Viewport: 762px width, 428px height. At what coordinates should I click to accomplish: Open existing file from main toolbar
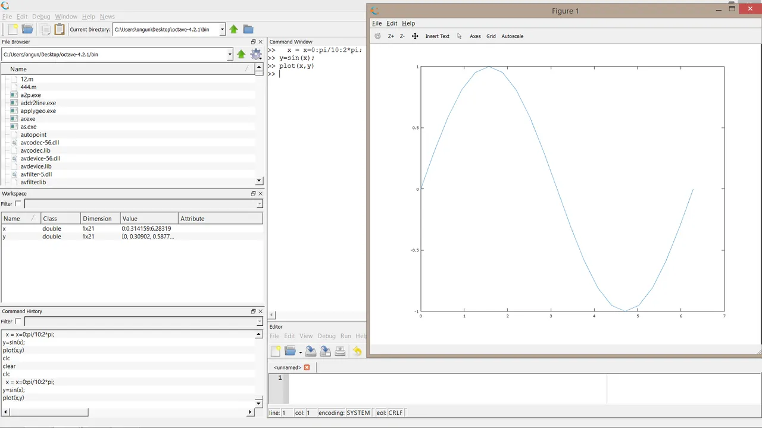click(27, 29)
